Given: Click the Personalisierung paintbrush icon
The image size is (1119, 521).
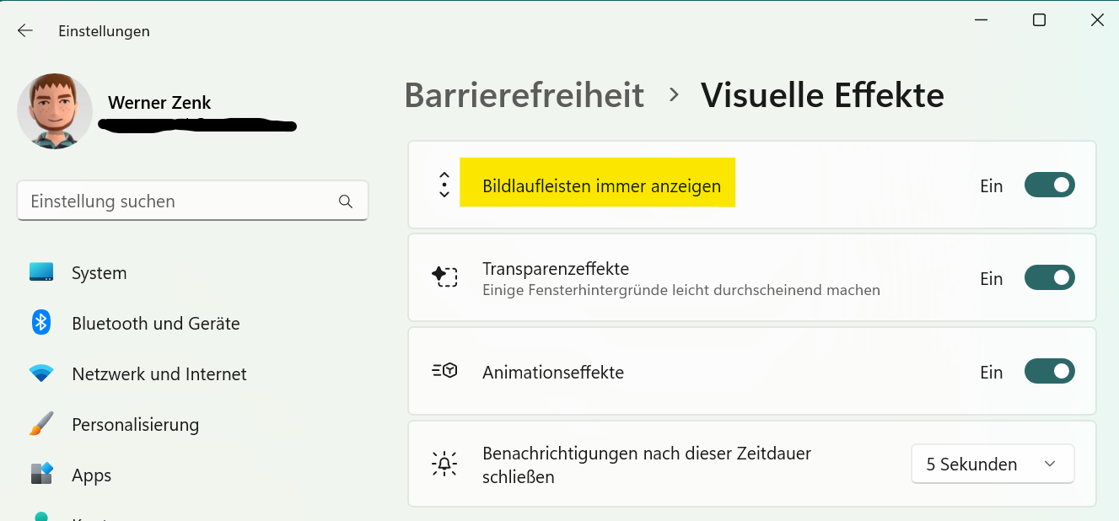Looking at the screenshot, I should click(x=41, y=424).
